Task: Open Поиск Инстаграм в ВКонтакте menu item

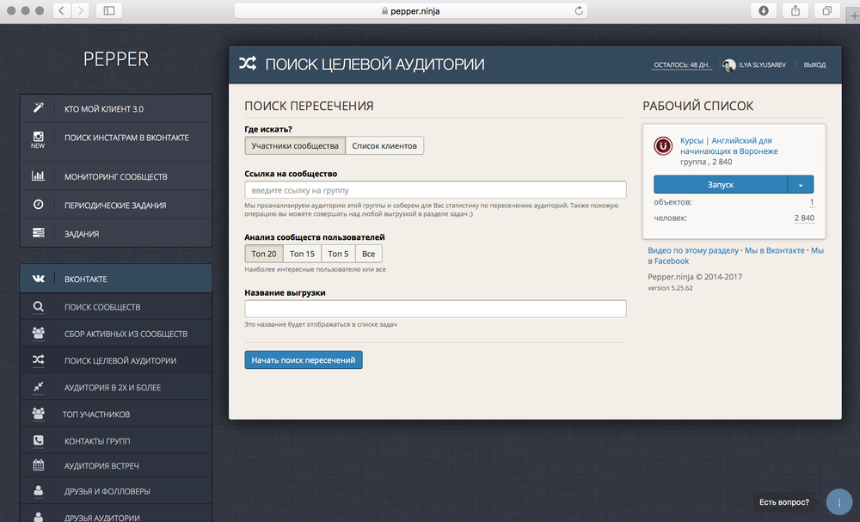Action: click(116, 142)
